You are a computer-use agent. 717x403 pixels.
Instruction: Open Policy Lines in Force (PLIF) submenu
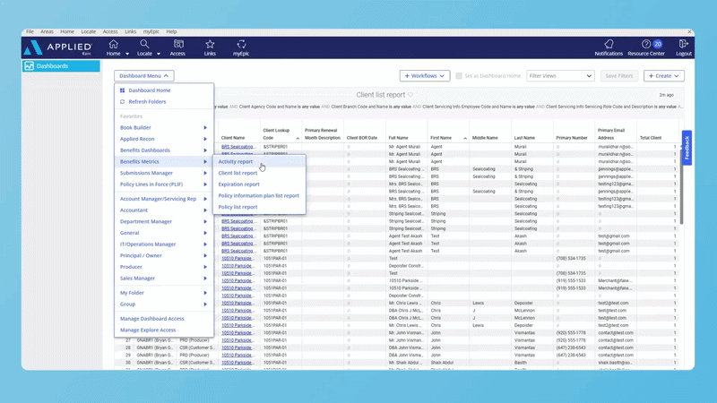(x=164, y=184)
